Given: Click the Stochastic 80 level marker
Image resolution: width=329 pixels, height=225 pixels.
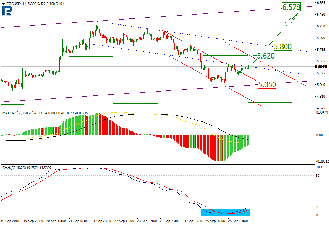Looking at the screenshot, I should [318, 176].
